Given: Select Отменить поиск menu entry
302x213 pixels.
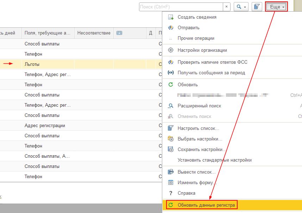Looking at the screenshot, I should point(232,117).
